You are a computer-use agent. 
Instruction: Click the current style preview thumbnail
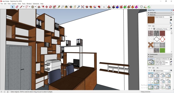(151, 62)
